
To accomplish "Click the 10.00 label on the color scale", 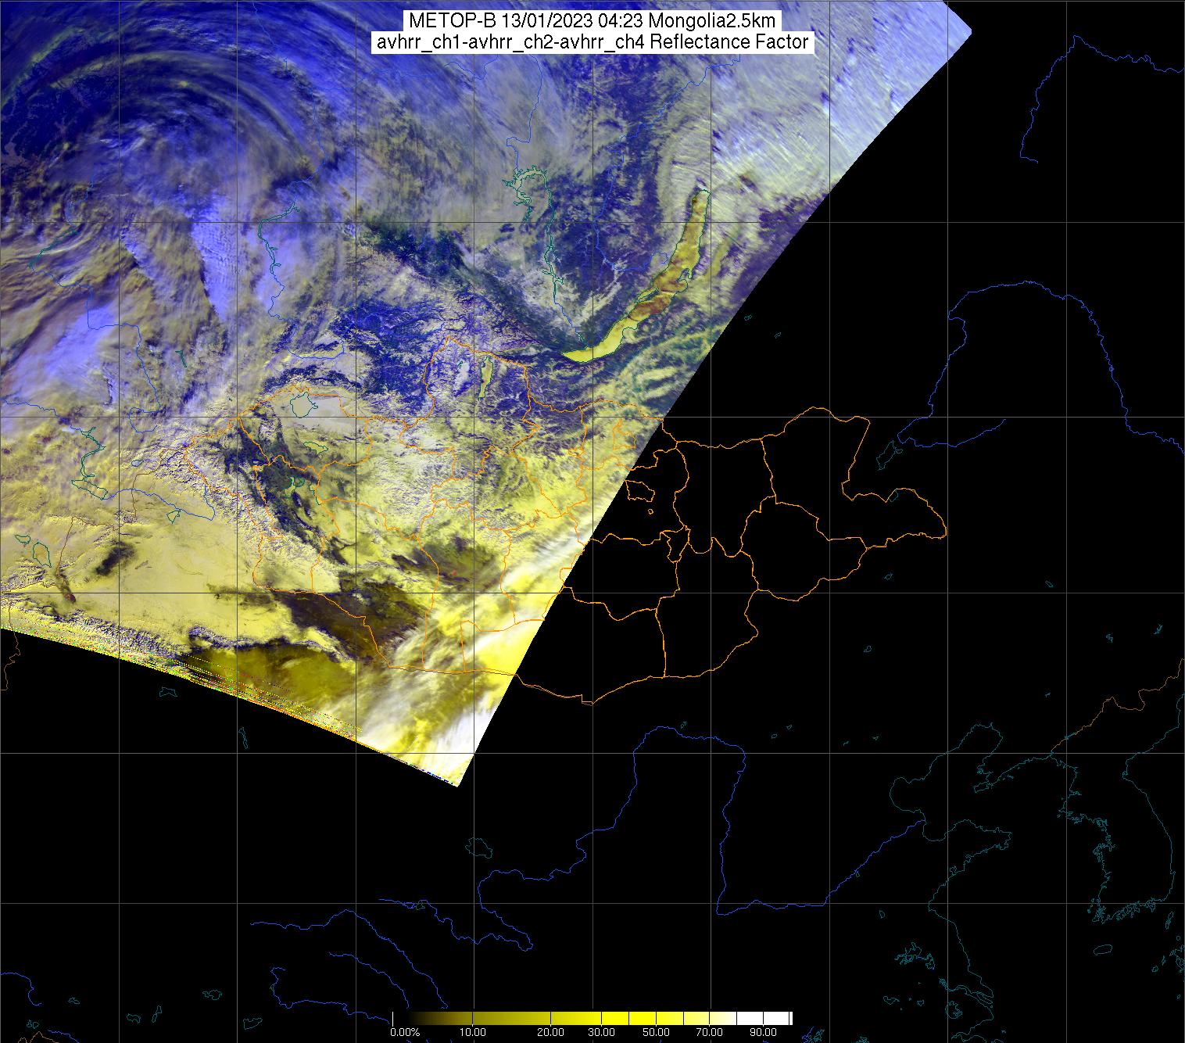I will click(x=474, y=1033).
